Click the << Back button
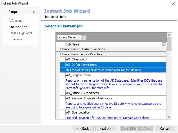 click(83, 128)
